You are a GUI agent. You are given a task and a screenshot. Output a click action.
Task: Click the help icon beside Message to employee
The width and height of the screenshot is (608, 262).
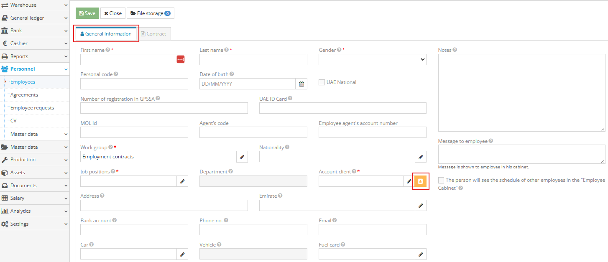click(x=491, y=141)
